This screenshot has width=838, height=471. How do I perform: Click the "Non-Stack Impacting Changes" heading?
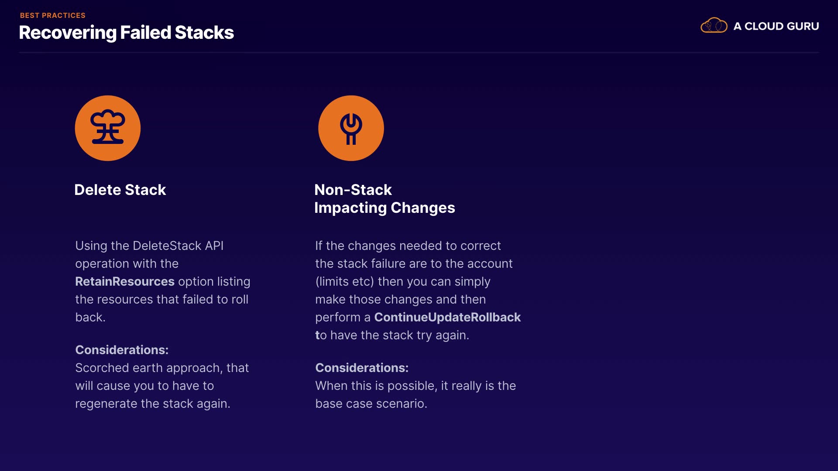tap(385, 199)
